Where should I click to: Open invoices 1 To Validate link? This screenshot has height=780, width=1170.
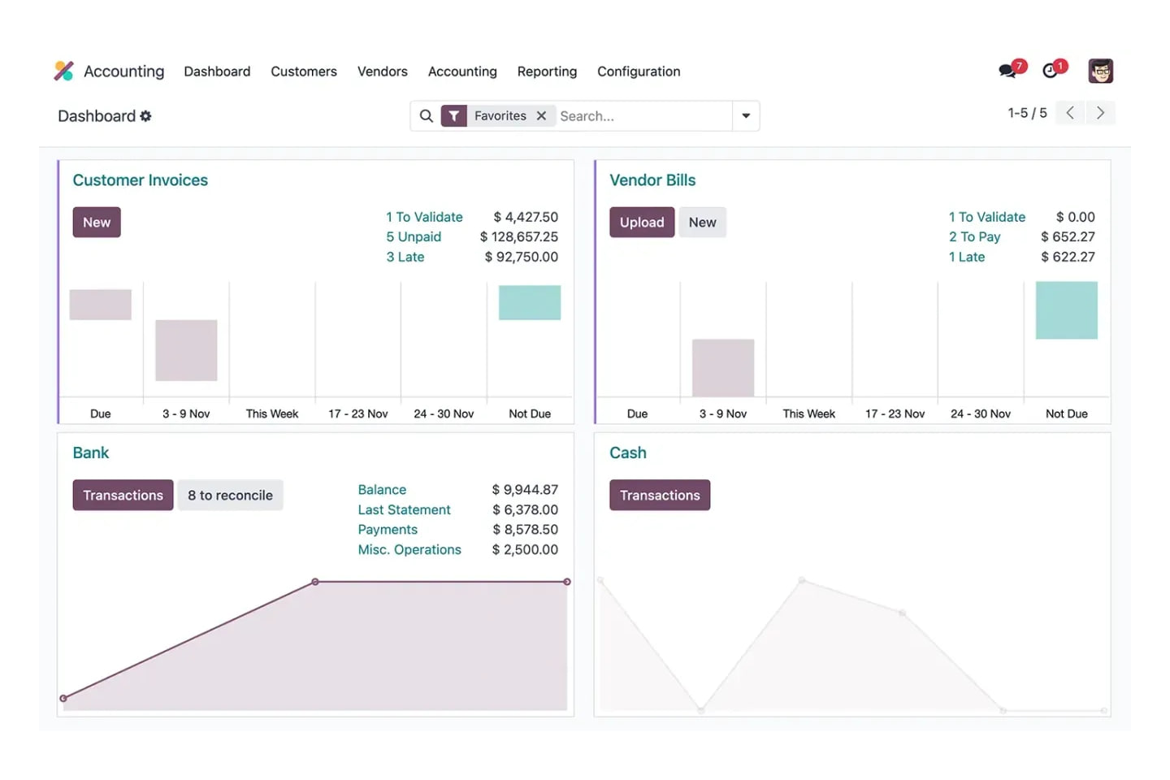pos(424,217)
